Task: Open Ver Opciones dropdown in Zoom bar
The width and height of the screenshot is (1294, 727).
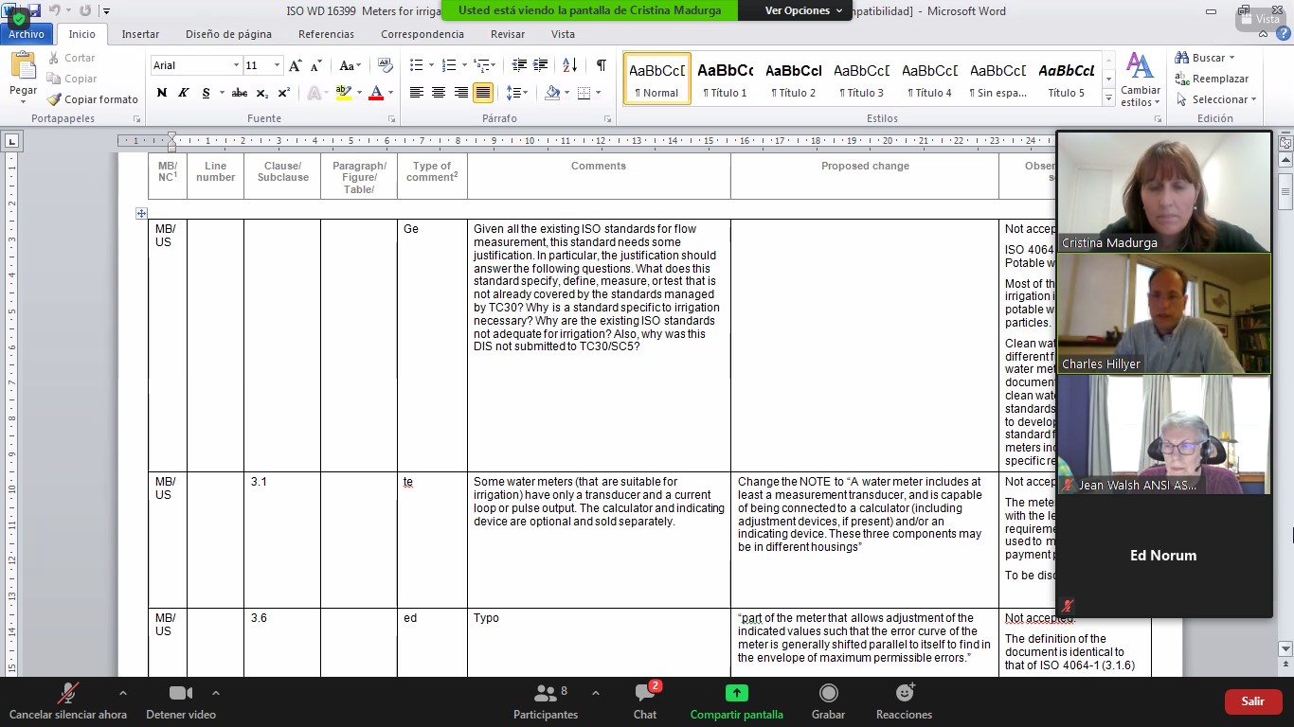Action: coord(803,10)
